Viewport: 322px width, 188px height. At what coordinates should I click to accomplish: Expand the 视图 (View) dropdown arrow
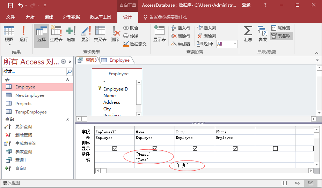(9, 45)
